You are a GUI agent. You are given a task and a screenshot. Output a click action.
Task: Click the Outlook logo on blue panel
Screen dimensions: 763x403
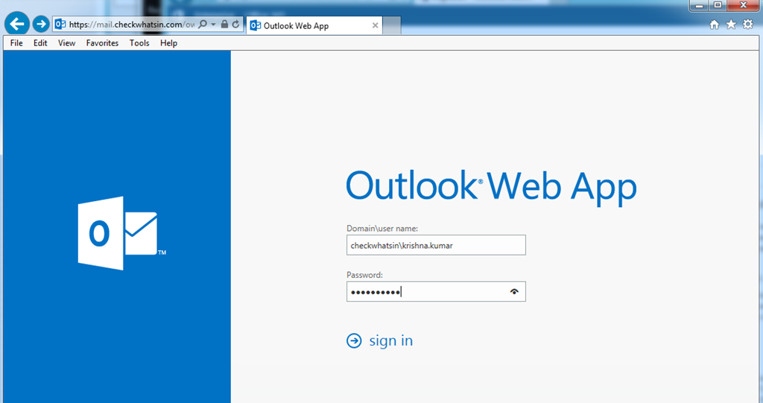121,233
